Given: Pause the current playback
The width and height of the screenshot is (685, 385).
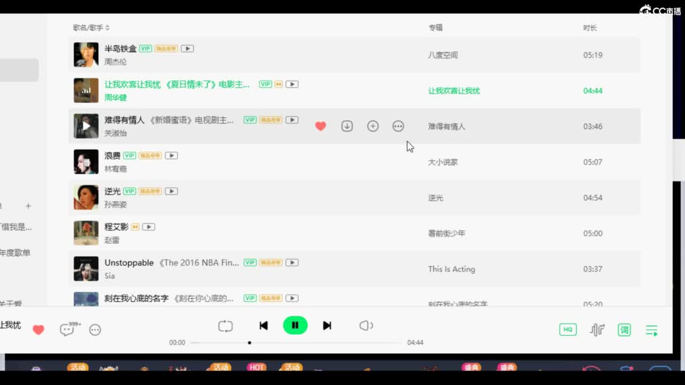Looking at the screenshot, I should point(295,325).
